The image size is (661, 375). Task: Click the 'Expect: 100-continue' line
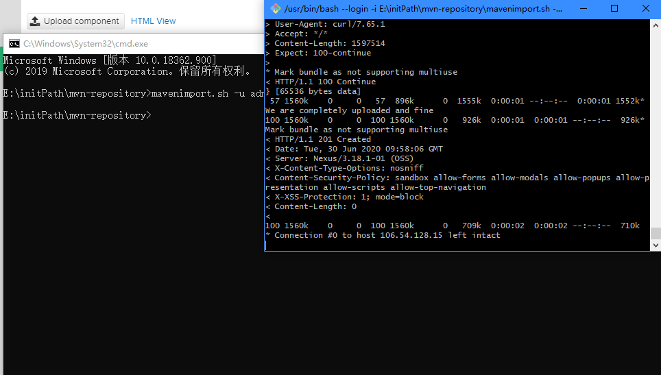point(318,53)
